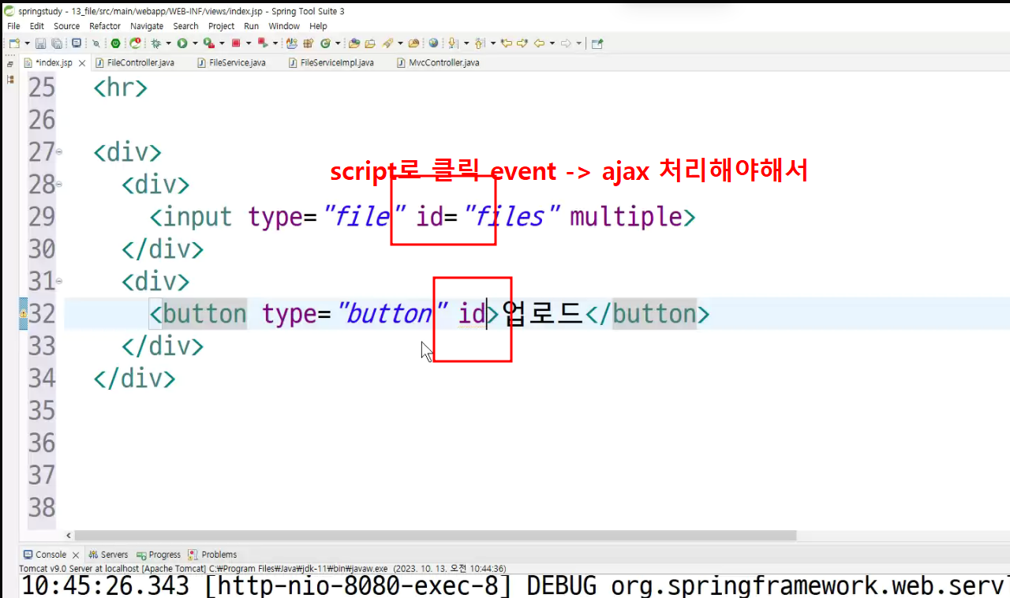Expand the coverage run dropdown arrow
The image size is (1010, 598).
(x=222, y=43)
